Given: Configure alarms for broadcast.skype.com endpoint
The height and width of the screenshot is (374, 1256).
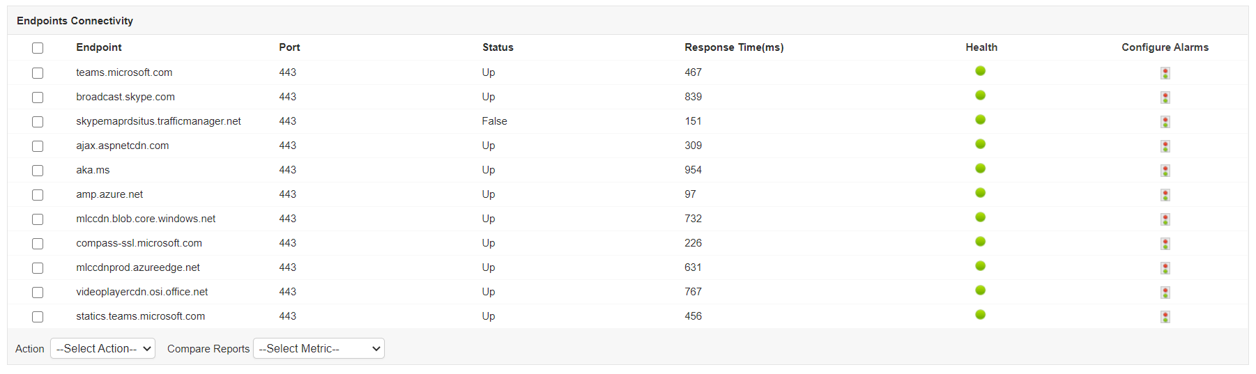Looking at the screenshot, I should [1165, 98].
